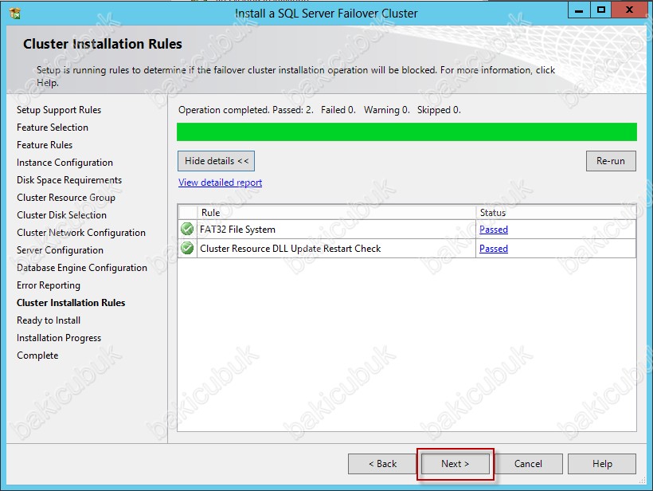Click the Rule column header
The width and height of the screenshot is (653, 491).
(337, 212)
